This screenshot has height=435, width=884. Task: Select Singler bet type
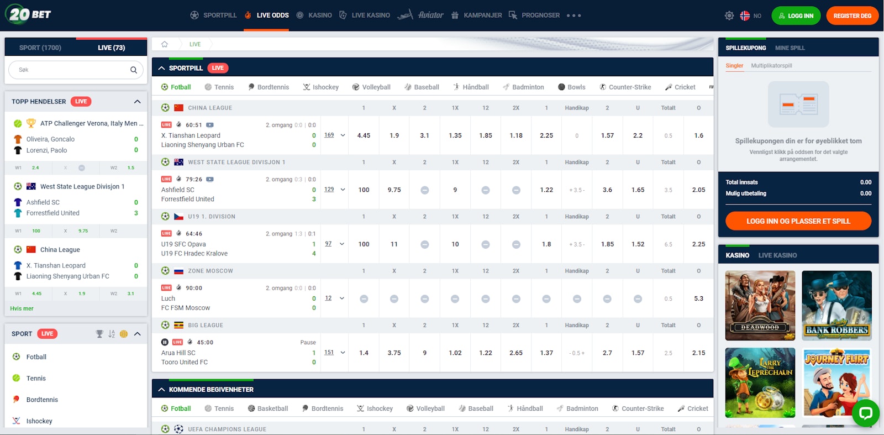tap(734, 66)
